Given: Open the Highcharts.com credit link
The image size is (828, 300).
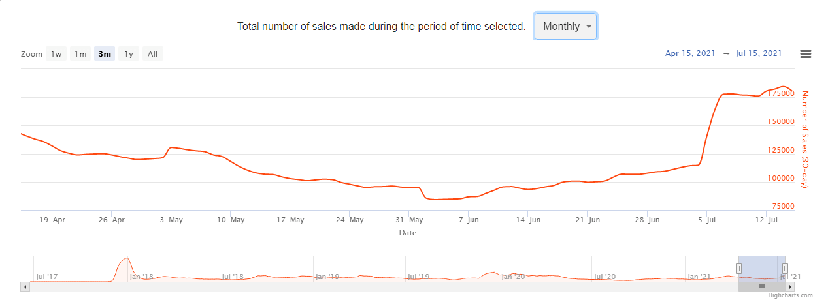Looking at the screenshot, I should pyautogui.click(x=791, y=295).
